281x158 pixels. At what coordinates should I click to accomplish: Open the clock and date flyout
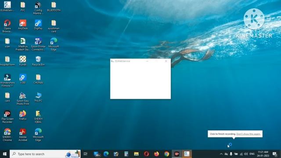click(263, 154)
